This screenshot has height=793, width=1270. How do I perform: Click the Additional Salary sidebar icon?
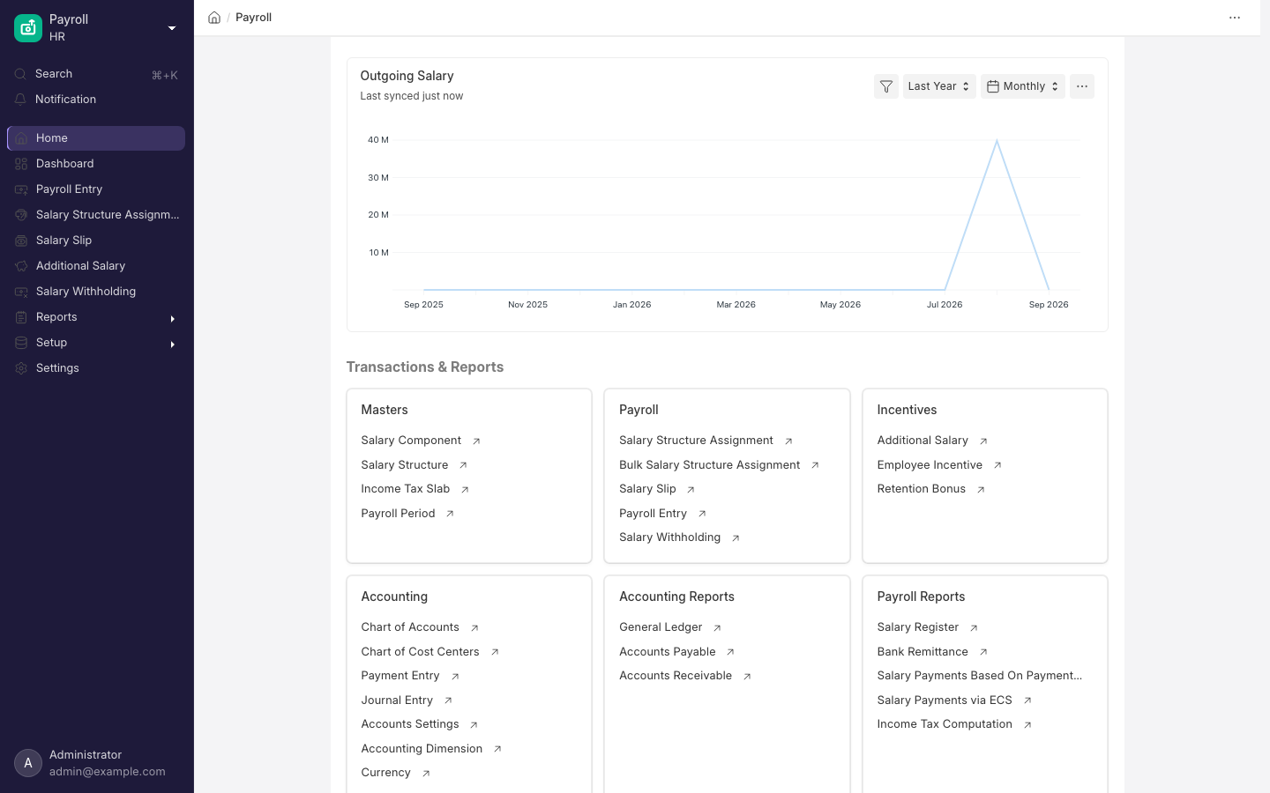click(x=21, y=266)
